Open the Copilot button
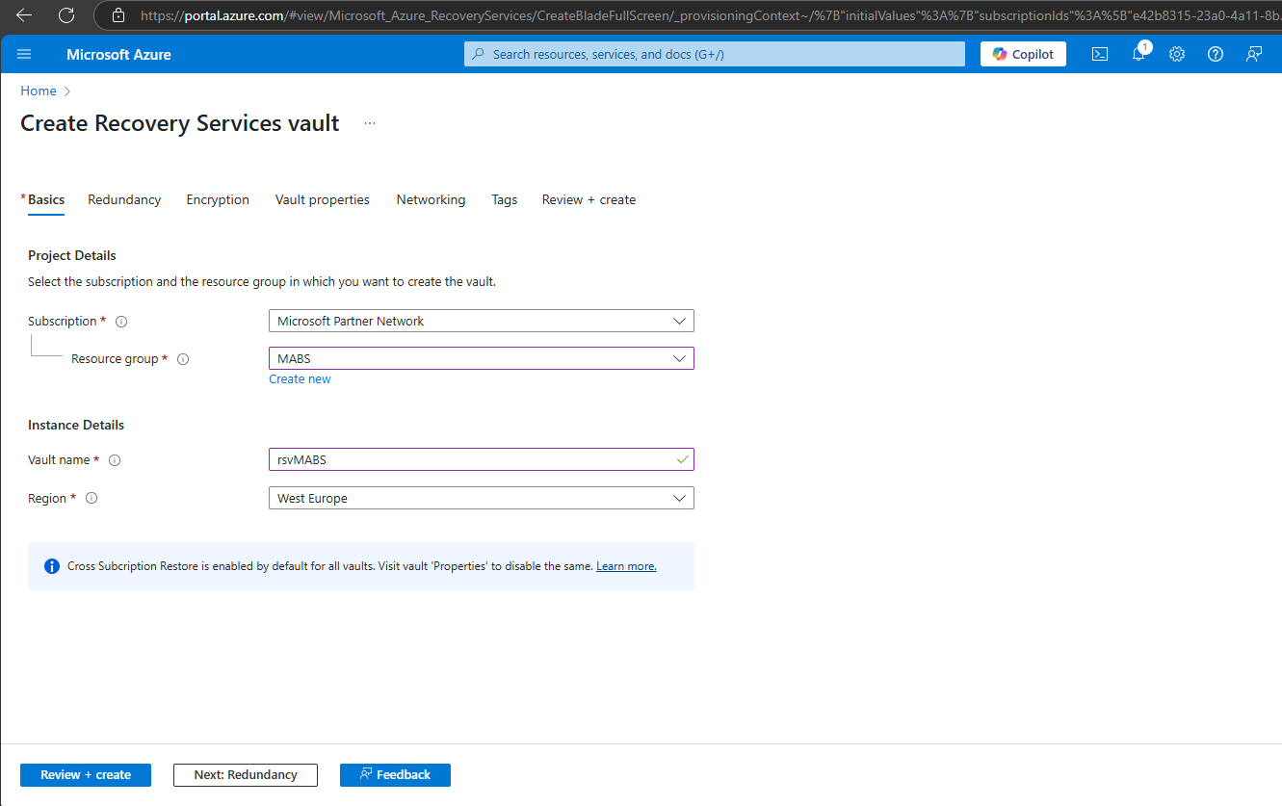This screenshot has width=1282, height=806. 1024,54
